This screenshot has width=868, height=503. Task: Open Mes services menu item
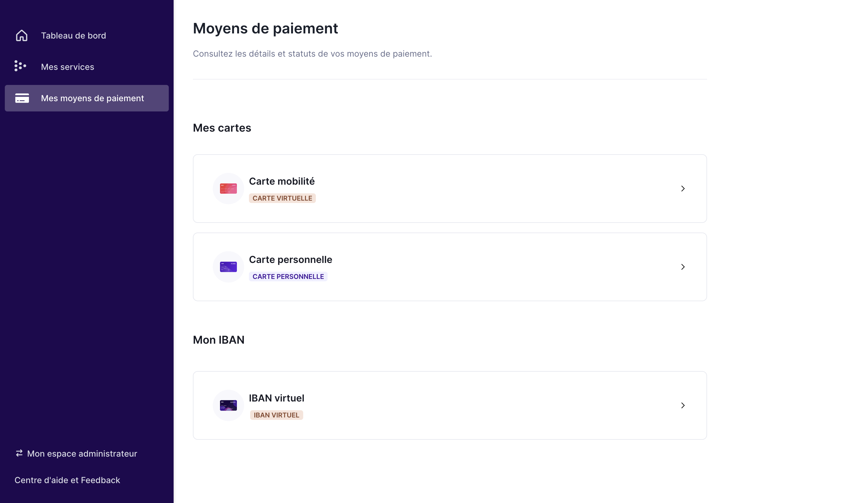[68, 67]
